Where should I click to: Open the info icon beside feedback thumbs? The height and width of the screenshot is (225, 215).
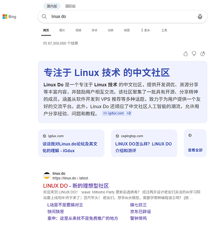point(202,54)
